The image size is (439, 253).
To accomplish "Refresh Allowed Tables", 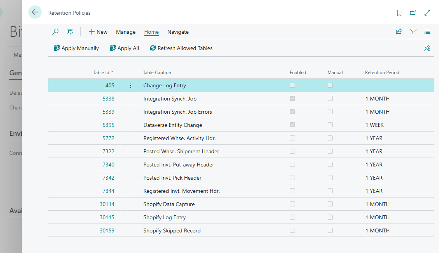I will coord(181,48).
